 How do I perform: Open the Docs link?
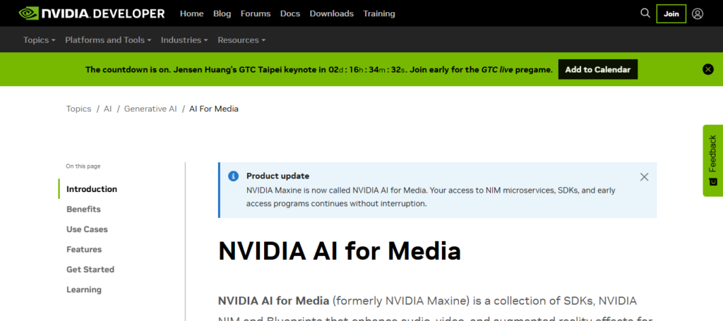(290, 14)
